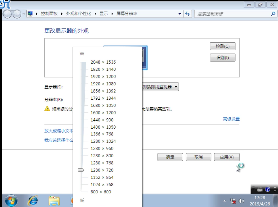The image size is (278, 207).
Task: Click the 检测(C) button
Action: tap(223, 46)
